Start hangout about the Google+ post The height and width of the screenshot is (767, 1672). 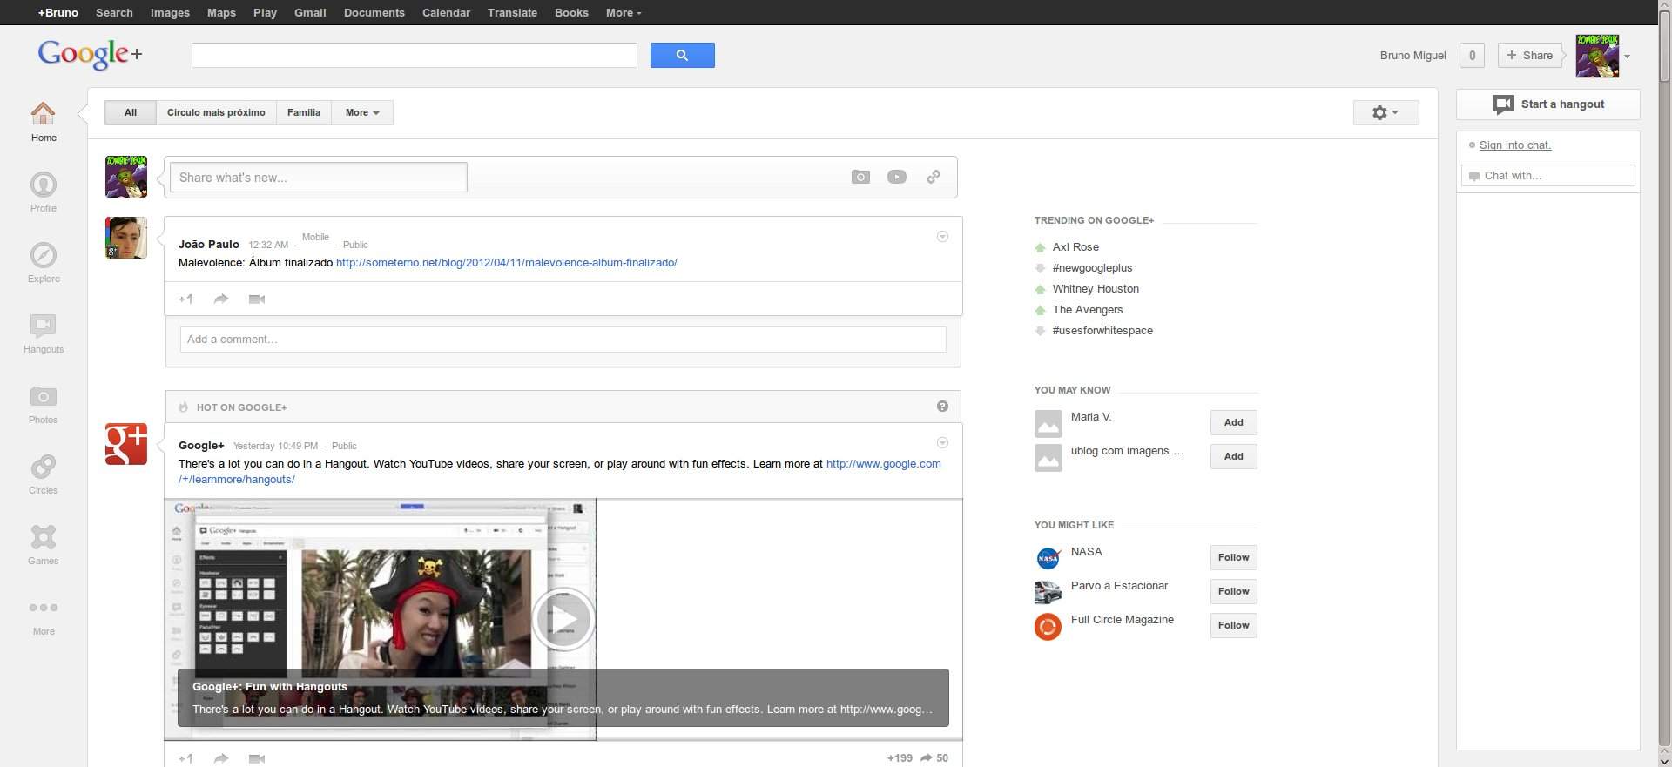[257, 758]
